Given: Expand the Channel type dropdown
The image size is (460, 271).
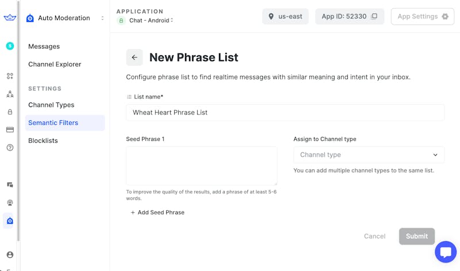Looking at the screenshot, I should pos(369,155).
